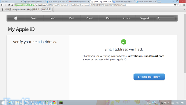
Task: Open the Store section
Action: [34, 18]
